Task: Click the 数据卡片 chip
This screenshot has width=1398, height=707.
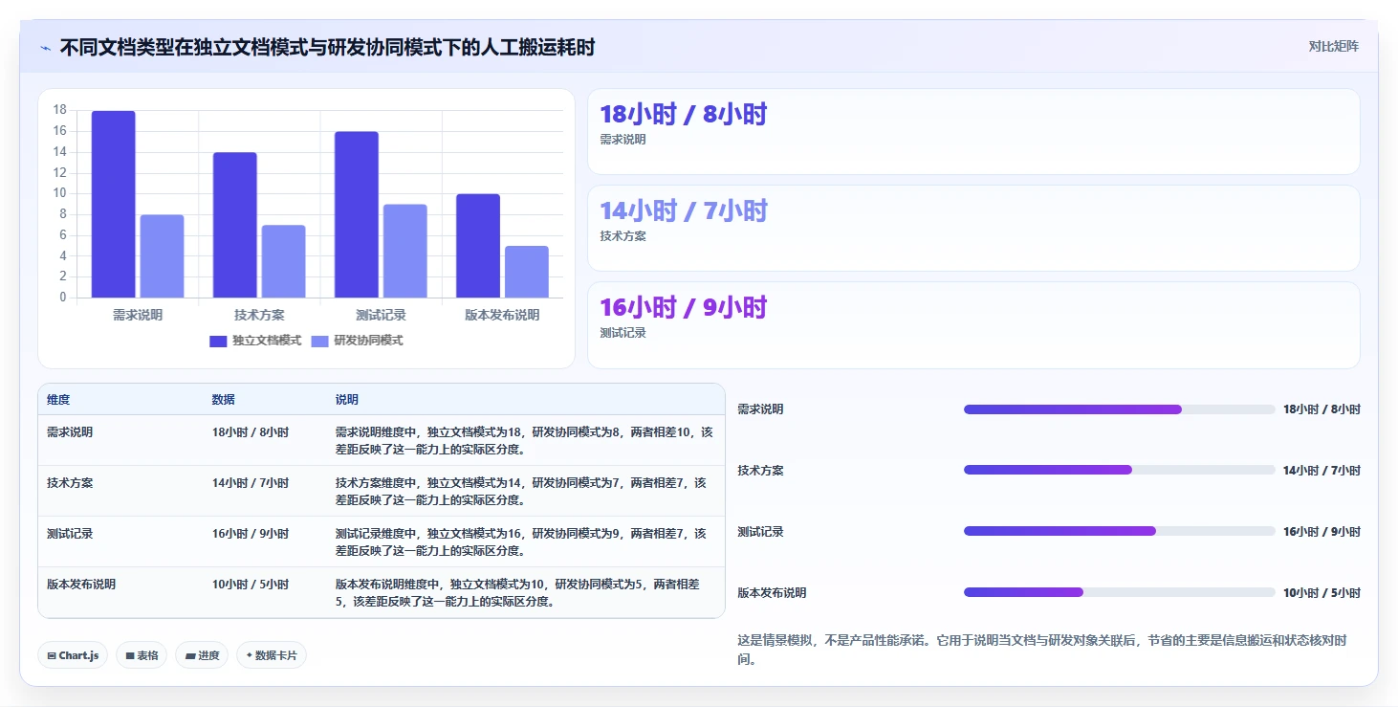Action: 272,655
